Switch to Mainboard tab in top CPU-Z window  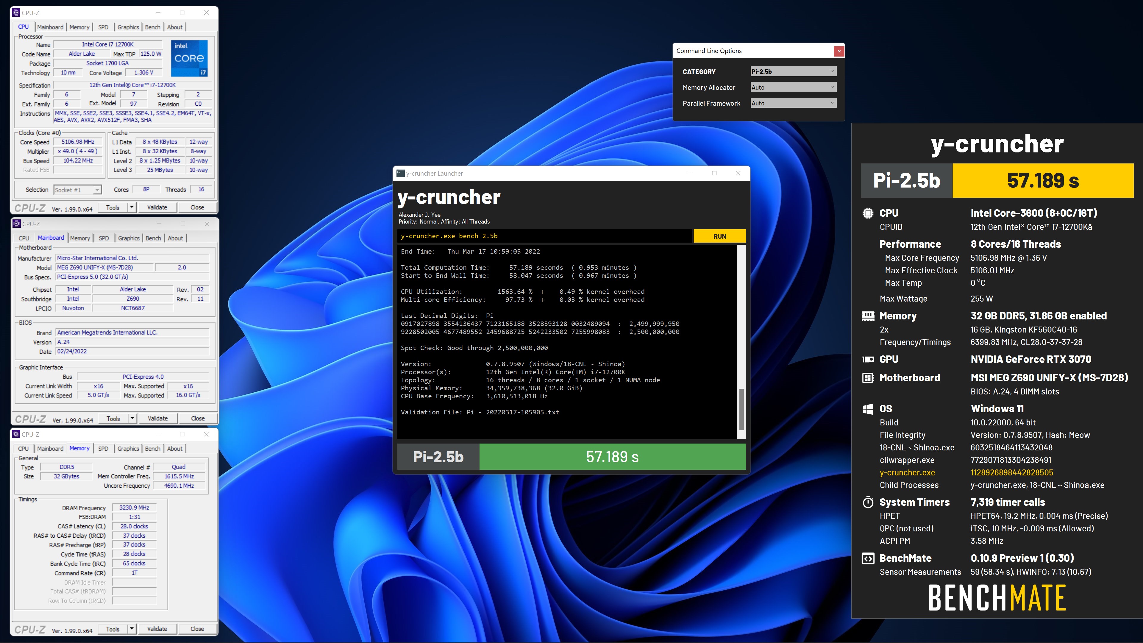(x=50, y=27)
